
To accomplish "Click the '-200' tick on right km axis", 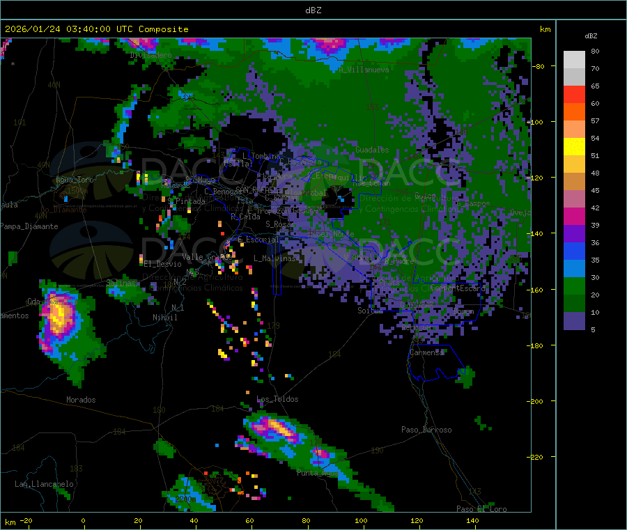I will [536, 401].
